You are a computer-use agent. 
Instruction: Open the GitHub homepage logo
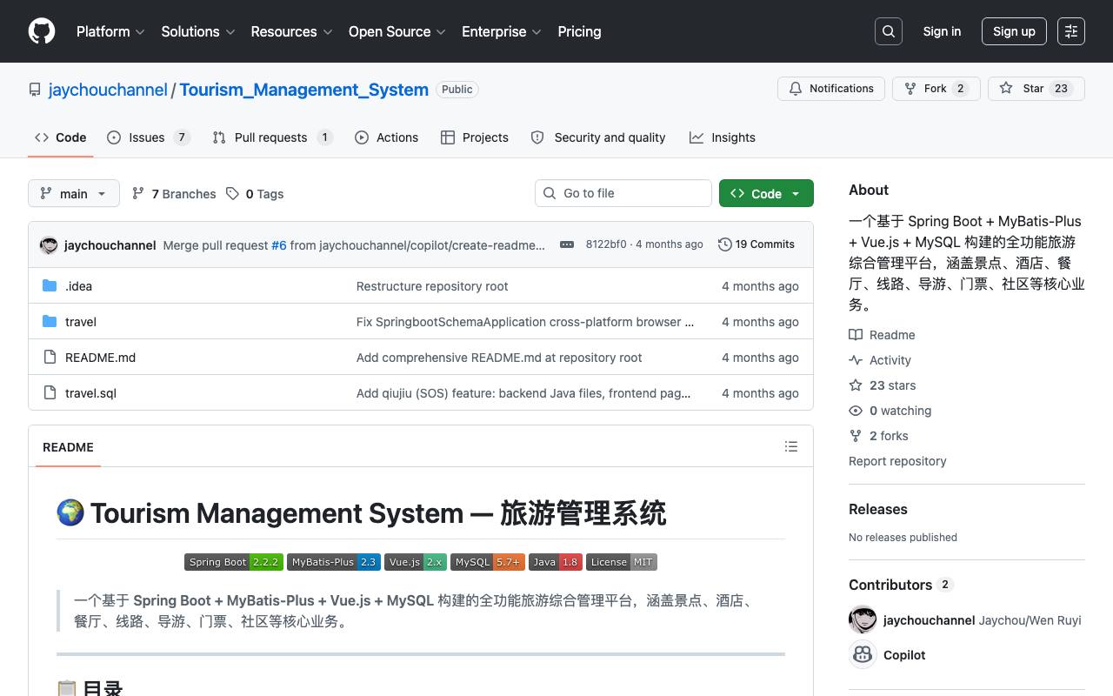point(42,31)
